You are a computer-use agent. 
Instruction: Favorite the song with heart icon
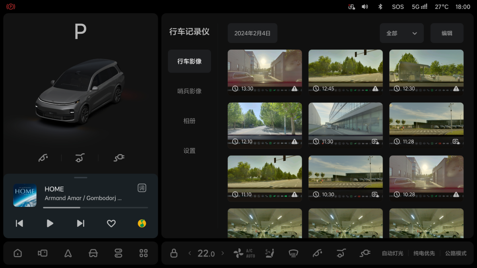pyautogui.click(x=111, y=224)
